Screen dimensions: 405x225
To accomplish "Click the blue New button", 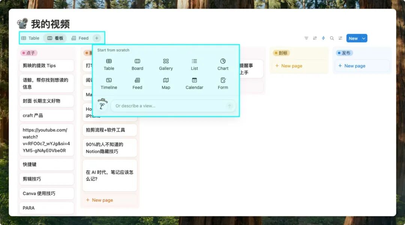I will coord(353,38).
